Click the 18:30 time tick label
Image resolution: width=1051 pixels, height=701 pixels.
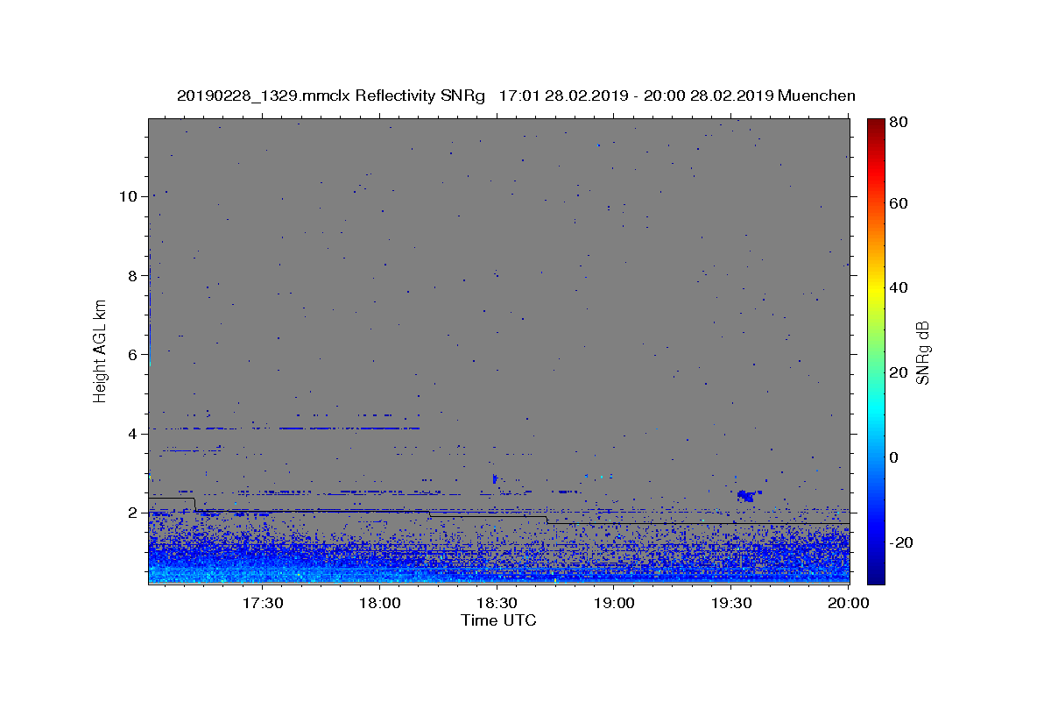pyautogui.click(x=497, y=604)
